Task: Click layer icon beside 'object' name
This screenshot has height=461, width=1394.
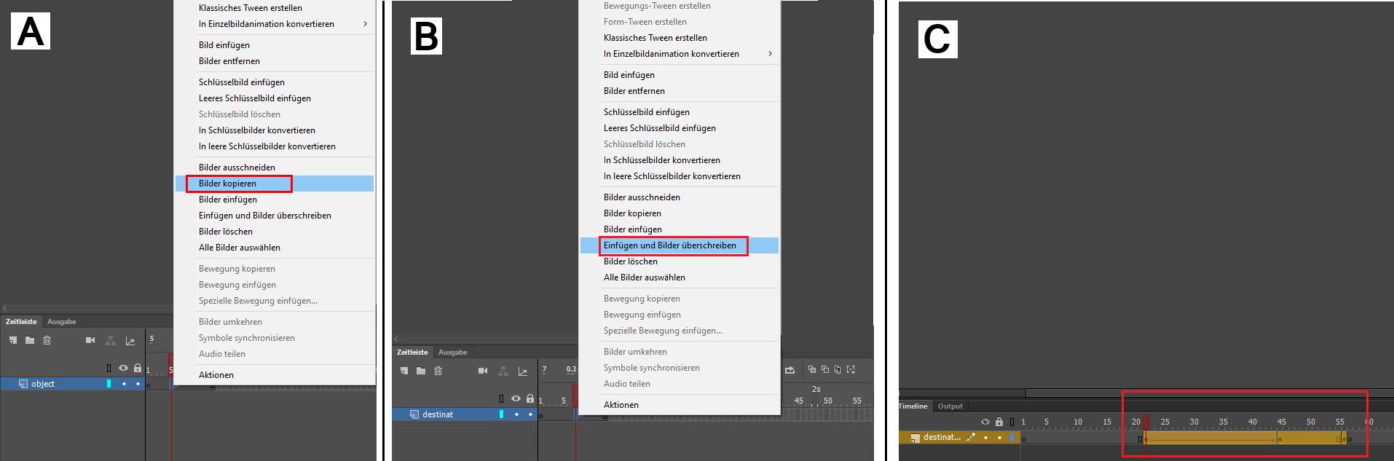Action: (23, 384)
